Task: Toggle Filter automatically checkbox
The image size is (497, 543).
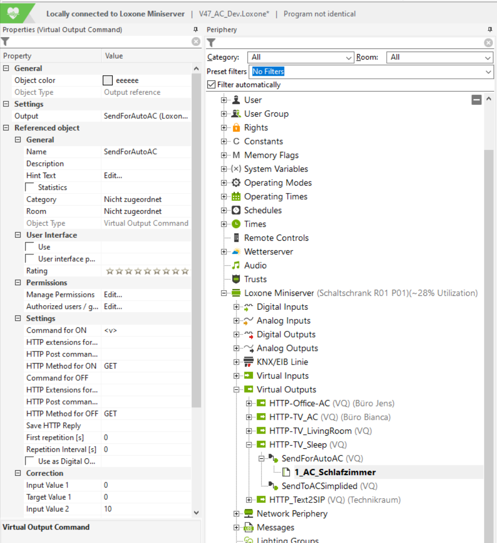Action: 211,85
